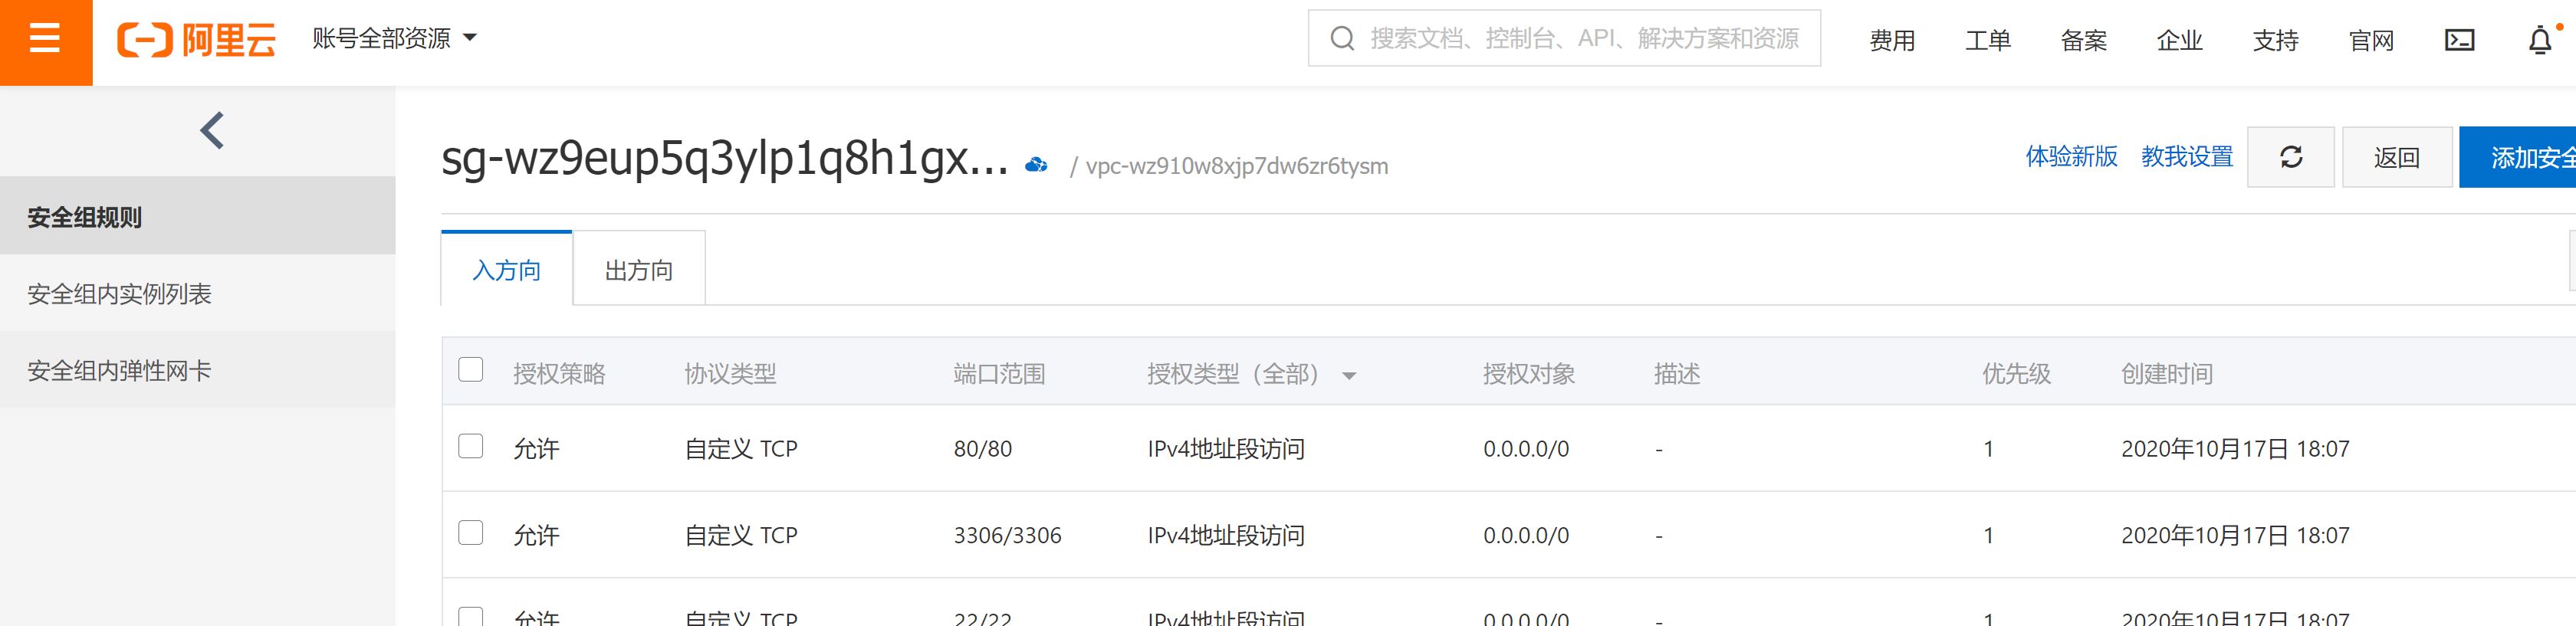The width and height of the screenshot is (2576, 626).
Task: Open the 授权类型 (全部) filter dropdown
Action: [x=1251, y=374]
